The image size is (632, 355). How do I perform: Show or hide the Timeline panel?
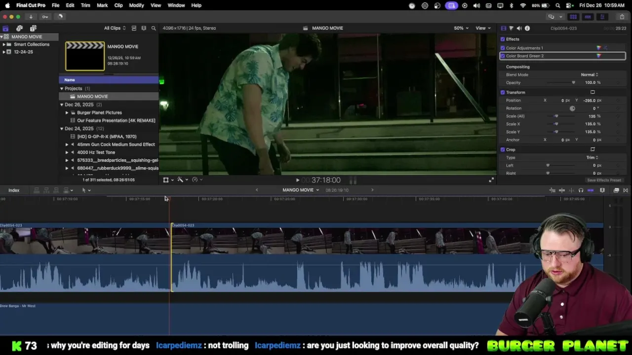pyautogui.click(x=588, y=17)
